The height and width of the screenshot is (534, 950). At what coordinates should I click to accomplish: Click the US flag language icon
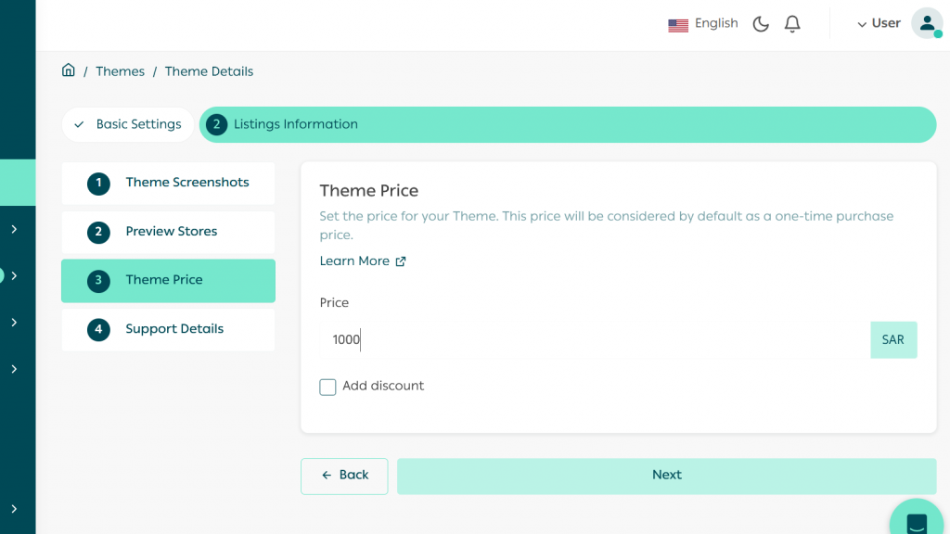[678, 25]
